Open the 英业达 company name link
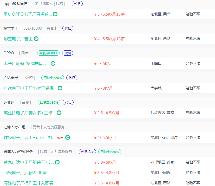The width and height of the screenshot is (215, 186). 9,102
